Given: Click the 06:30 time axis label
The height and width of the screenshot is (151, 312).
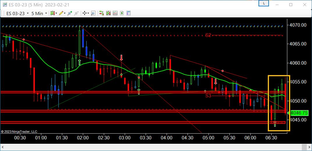Looking at the screenshot, I should click(x=271, y=137).
